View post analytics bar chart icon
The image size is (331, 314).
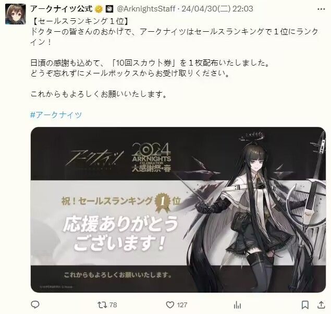[x=237, y=305]
